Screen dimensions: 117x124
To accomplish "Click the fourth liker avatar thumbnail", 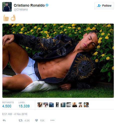I will coord(57,105).
